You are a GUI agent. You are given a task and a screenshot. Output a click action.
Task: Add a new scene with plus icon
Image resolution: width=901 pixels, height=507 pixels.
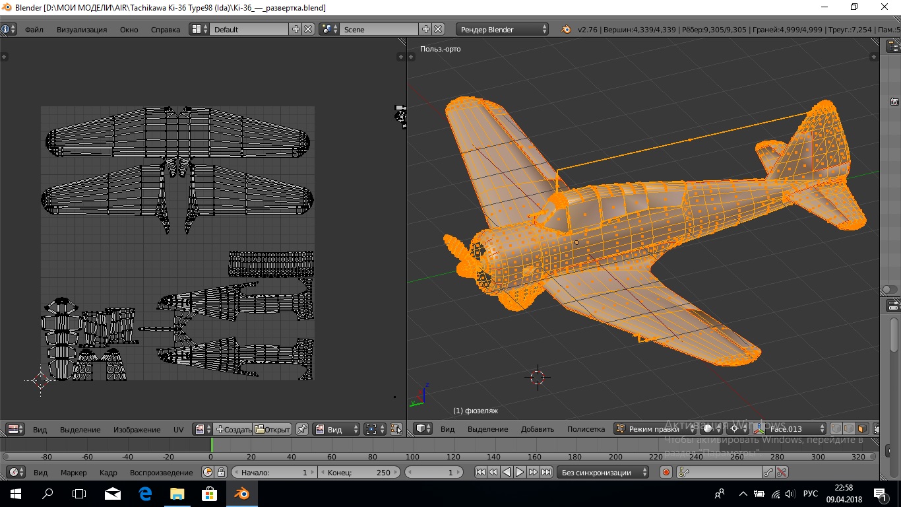pos(426,29)
